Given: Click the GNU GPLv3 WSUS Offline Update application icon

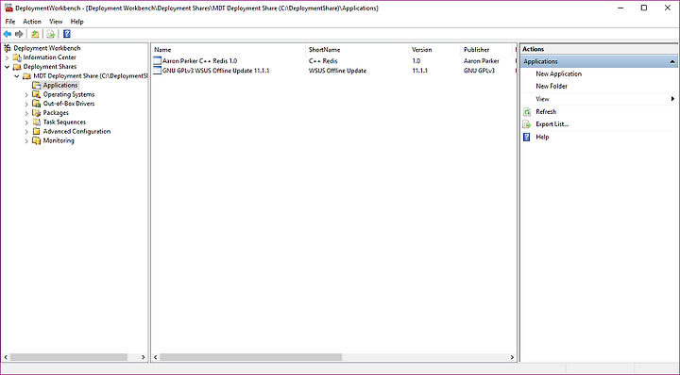Looking at the screenshot, I should coord(158,70).
